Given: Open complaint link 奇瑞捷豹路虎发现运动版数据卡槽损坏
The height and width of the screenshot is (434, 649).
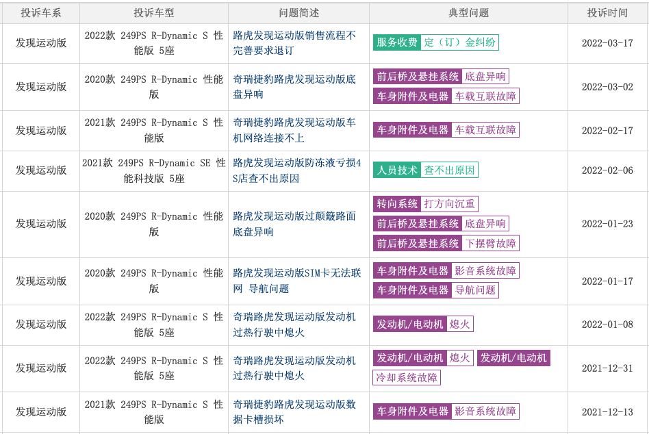Looking at the screenshot, I should coord(294,412).
